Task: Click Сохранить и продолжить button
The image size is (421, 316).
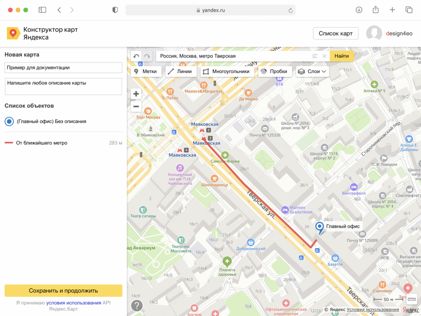Action: coord(63,291)
